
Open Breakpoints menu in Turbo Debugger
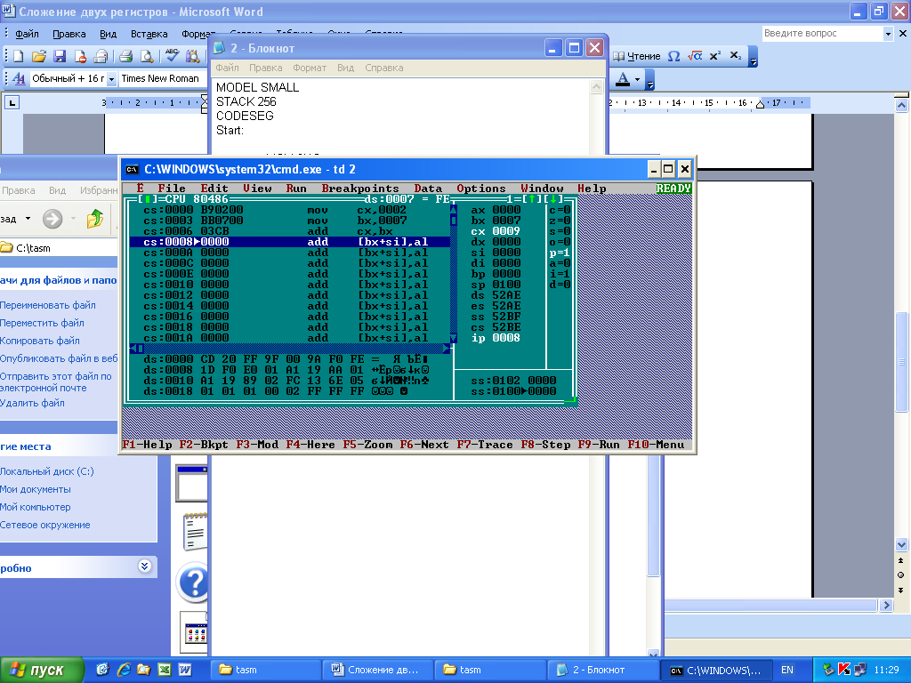coord(360,189)
